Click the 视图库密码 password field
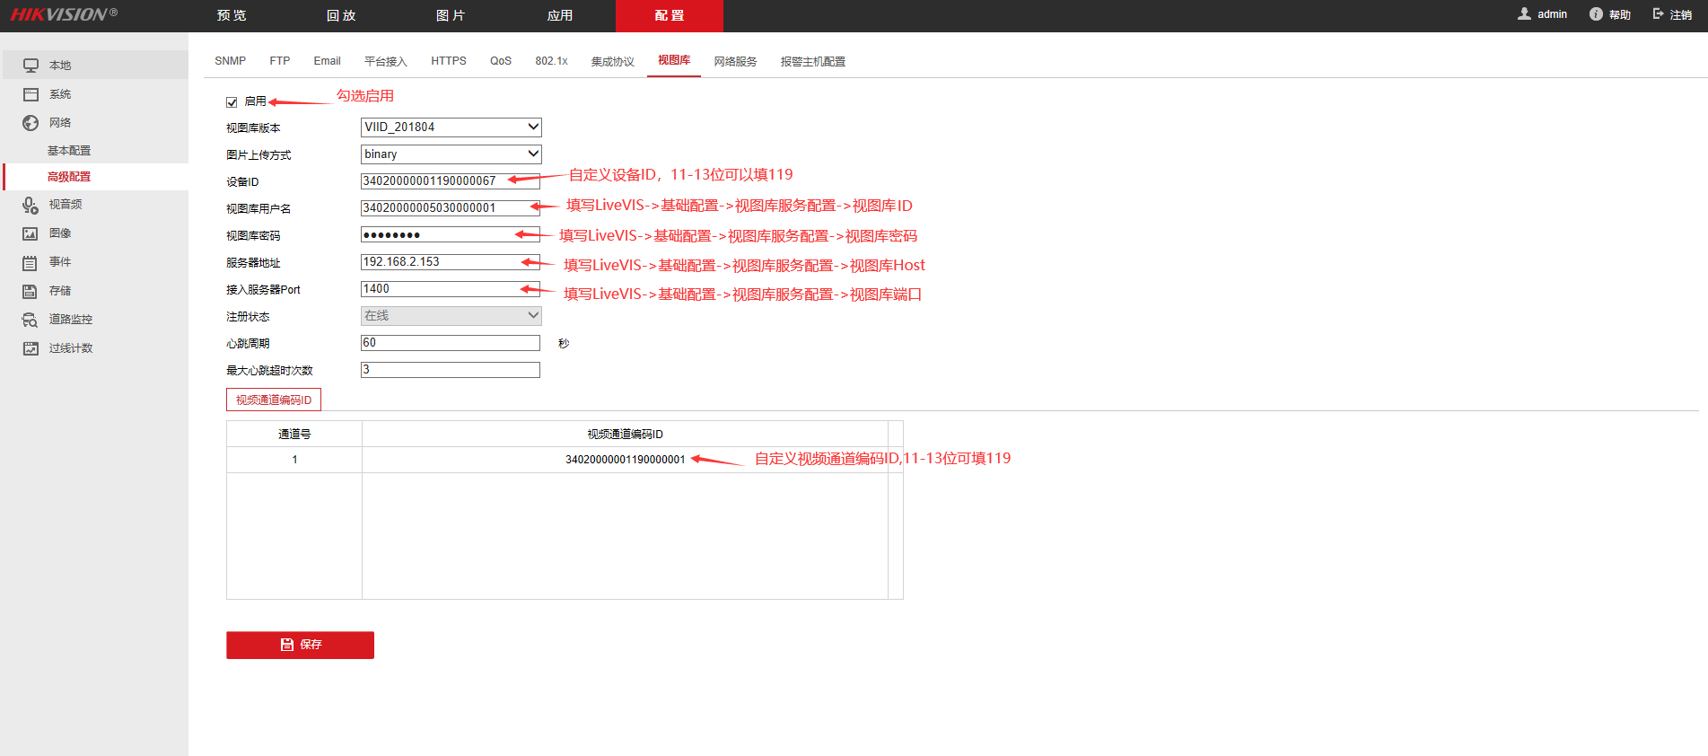The image size is (1708, 756). point(451,234)
